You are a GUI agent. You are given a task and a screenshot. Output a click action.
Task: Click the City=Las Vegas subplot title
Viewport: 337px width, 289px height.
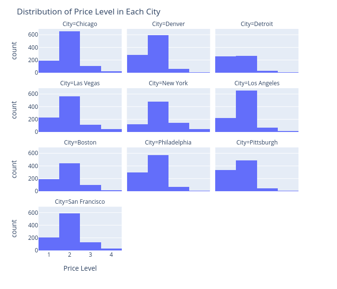80,83
